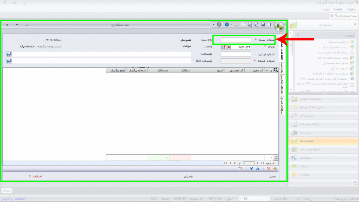
Task: Add a row with the yellow plus icon
Action: (275, 169)
